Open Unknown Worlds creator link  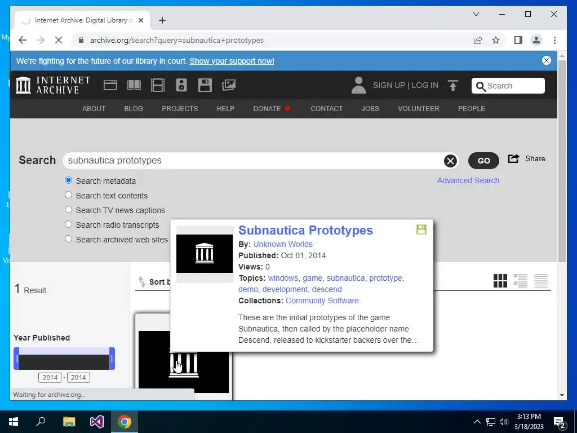[x=283, y=244]
